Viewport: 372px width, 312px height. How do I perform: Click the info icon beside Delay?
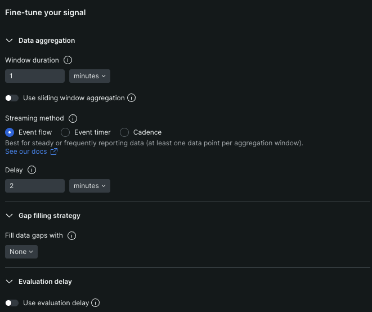[32, 170]
